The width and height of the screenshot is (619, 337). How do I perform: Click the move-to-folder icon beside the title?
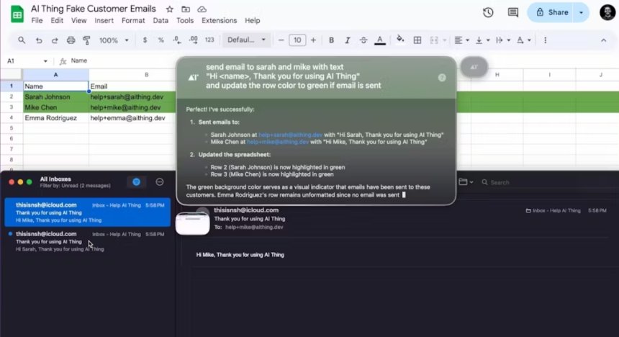click(186, 9)
